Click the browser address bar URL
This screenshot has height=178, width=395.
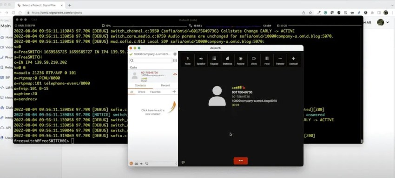[x=57, y=13]
